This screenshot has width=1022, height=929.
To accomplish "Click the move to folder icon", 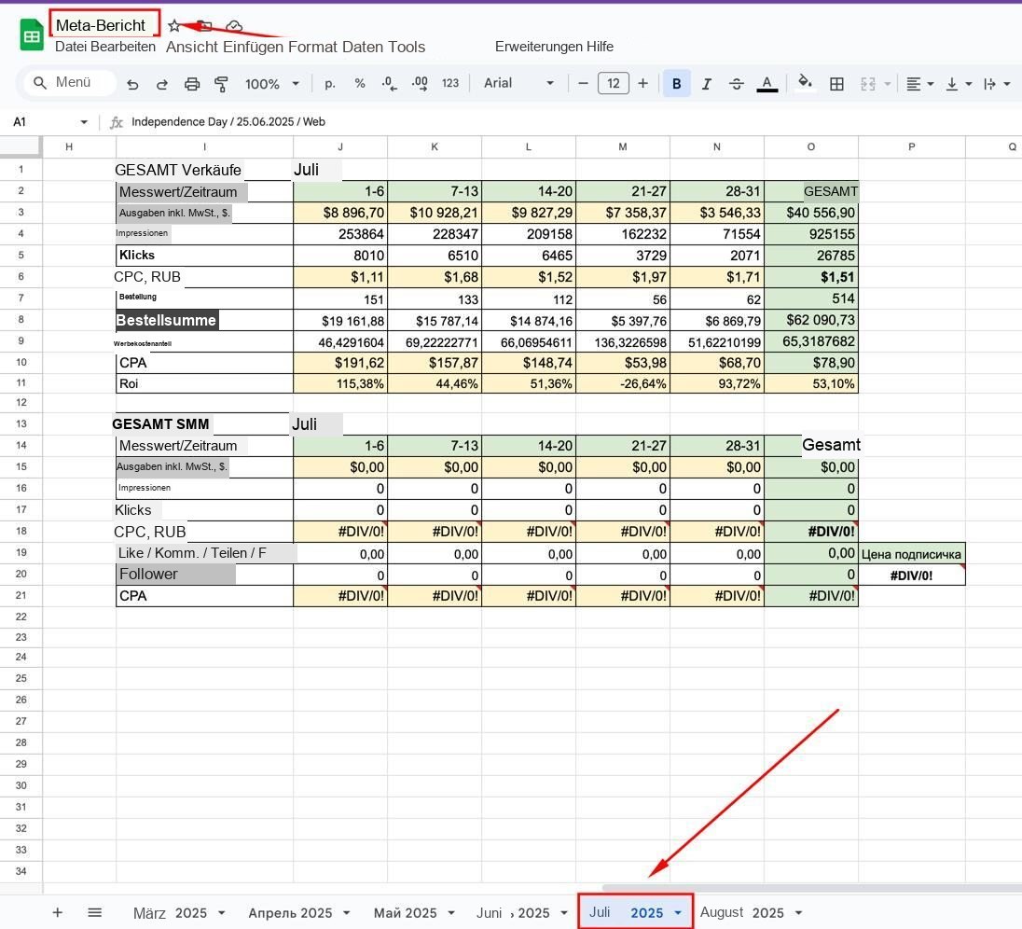I will (x=205, y=26).
